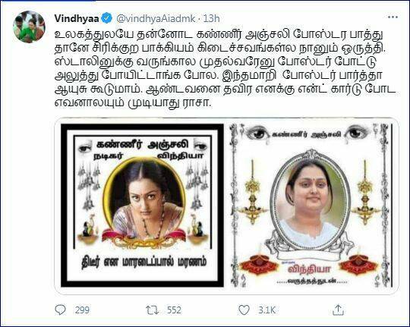Like the tweet with the heart icon
Screen dimensions: 410x327
click(x=244, y=310)
